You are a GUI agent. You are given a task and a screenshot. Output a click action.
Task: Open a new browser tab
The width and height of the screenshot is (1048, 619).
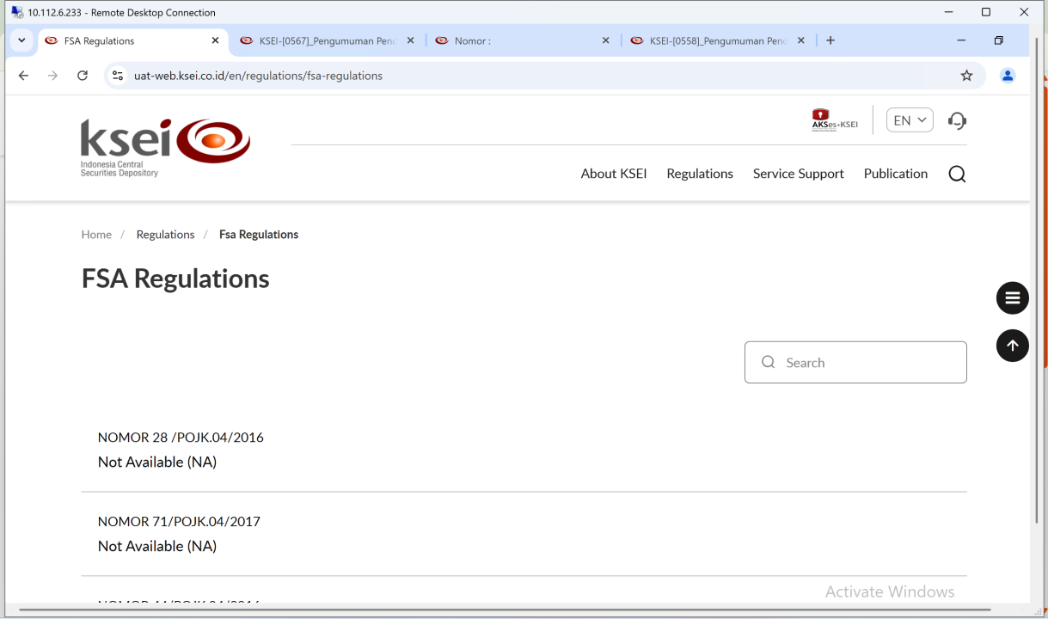point(830,40)
